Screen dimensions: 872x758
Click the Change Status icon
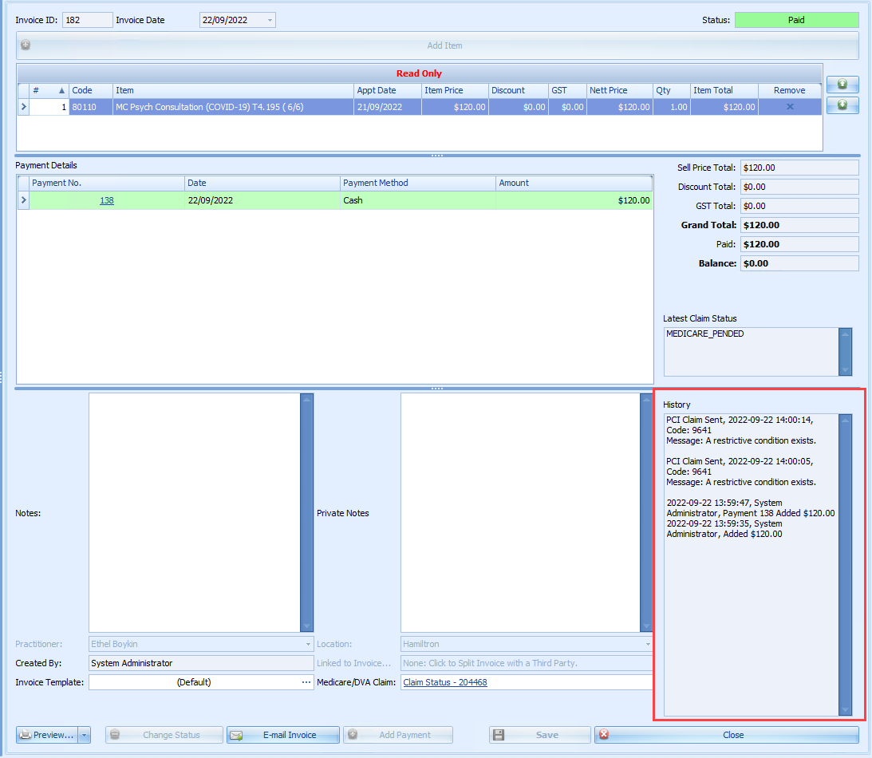pos(115,734)
